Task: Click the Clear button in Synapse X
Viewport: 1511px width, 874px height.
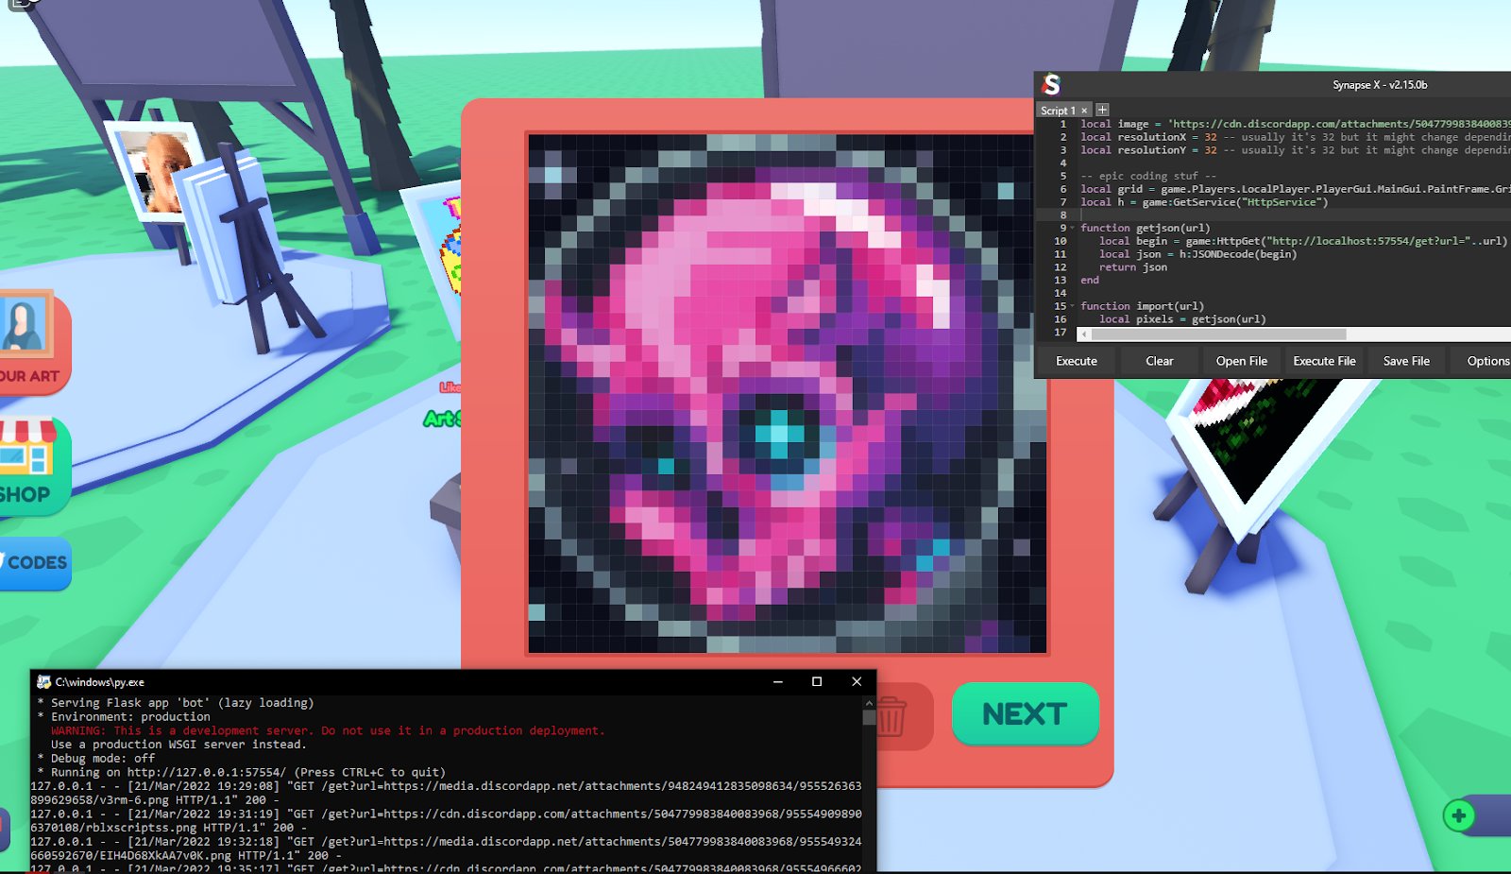Action: [x=1160, y=361]
